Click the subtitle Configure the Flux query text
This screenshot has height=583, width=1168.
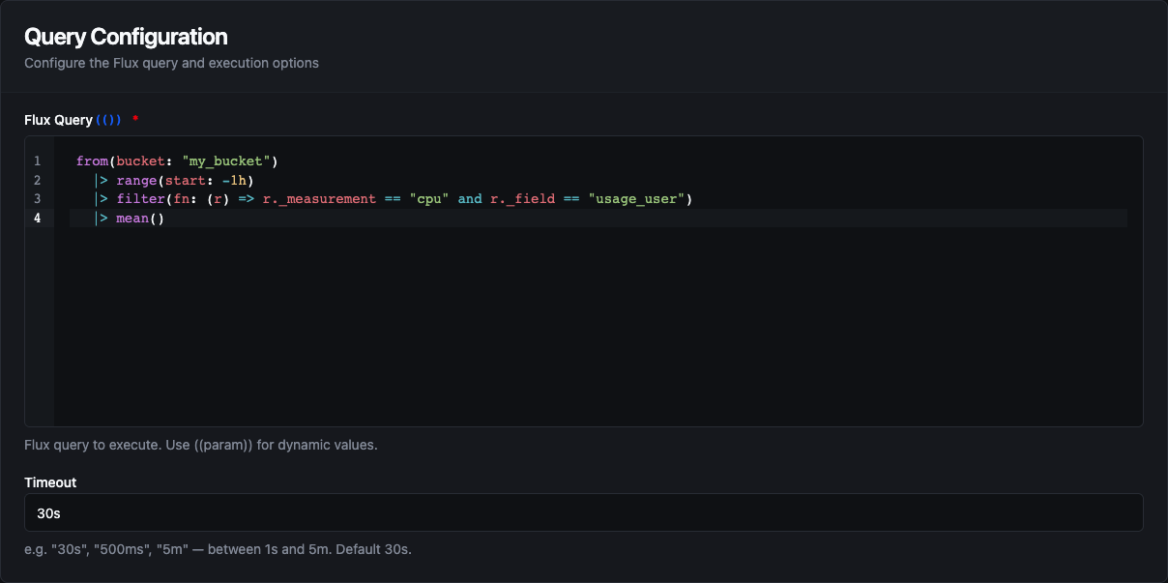(171, 63)
